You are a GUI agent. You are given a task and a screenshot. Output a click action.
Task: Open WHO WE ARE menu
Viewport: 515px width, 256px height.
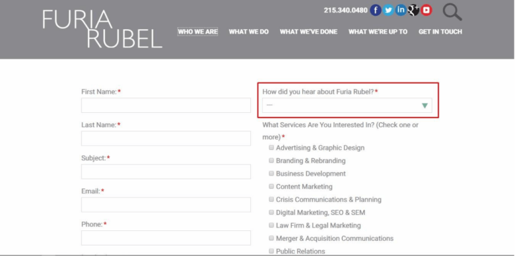point(197,32)
